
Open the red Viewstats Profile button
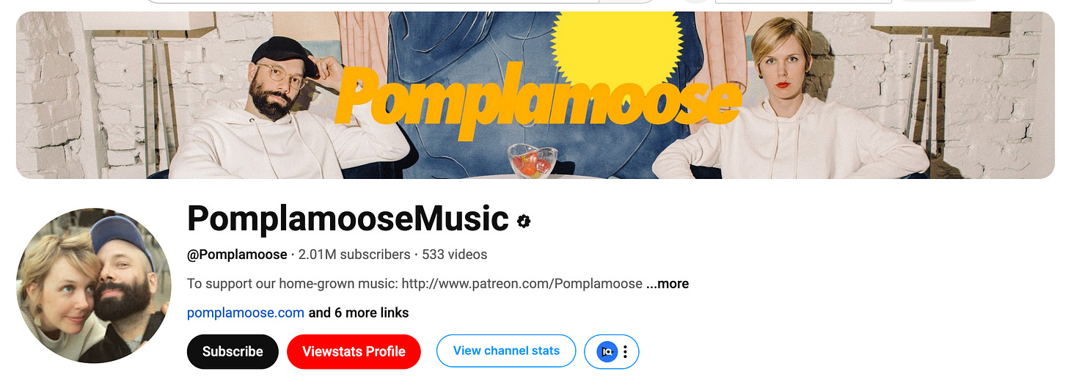click(x=354, y=351)
